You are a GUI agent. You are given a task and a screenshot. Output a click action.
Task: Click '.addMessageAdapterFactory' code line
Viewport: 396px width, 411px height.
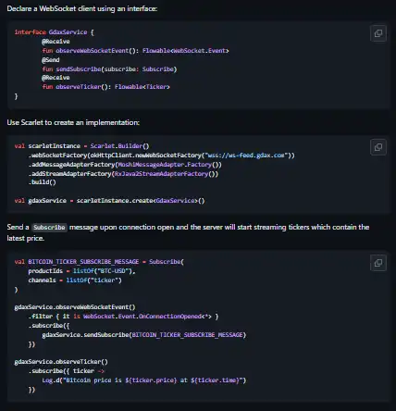(125, 165)
